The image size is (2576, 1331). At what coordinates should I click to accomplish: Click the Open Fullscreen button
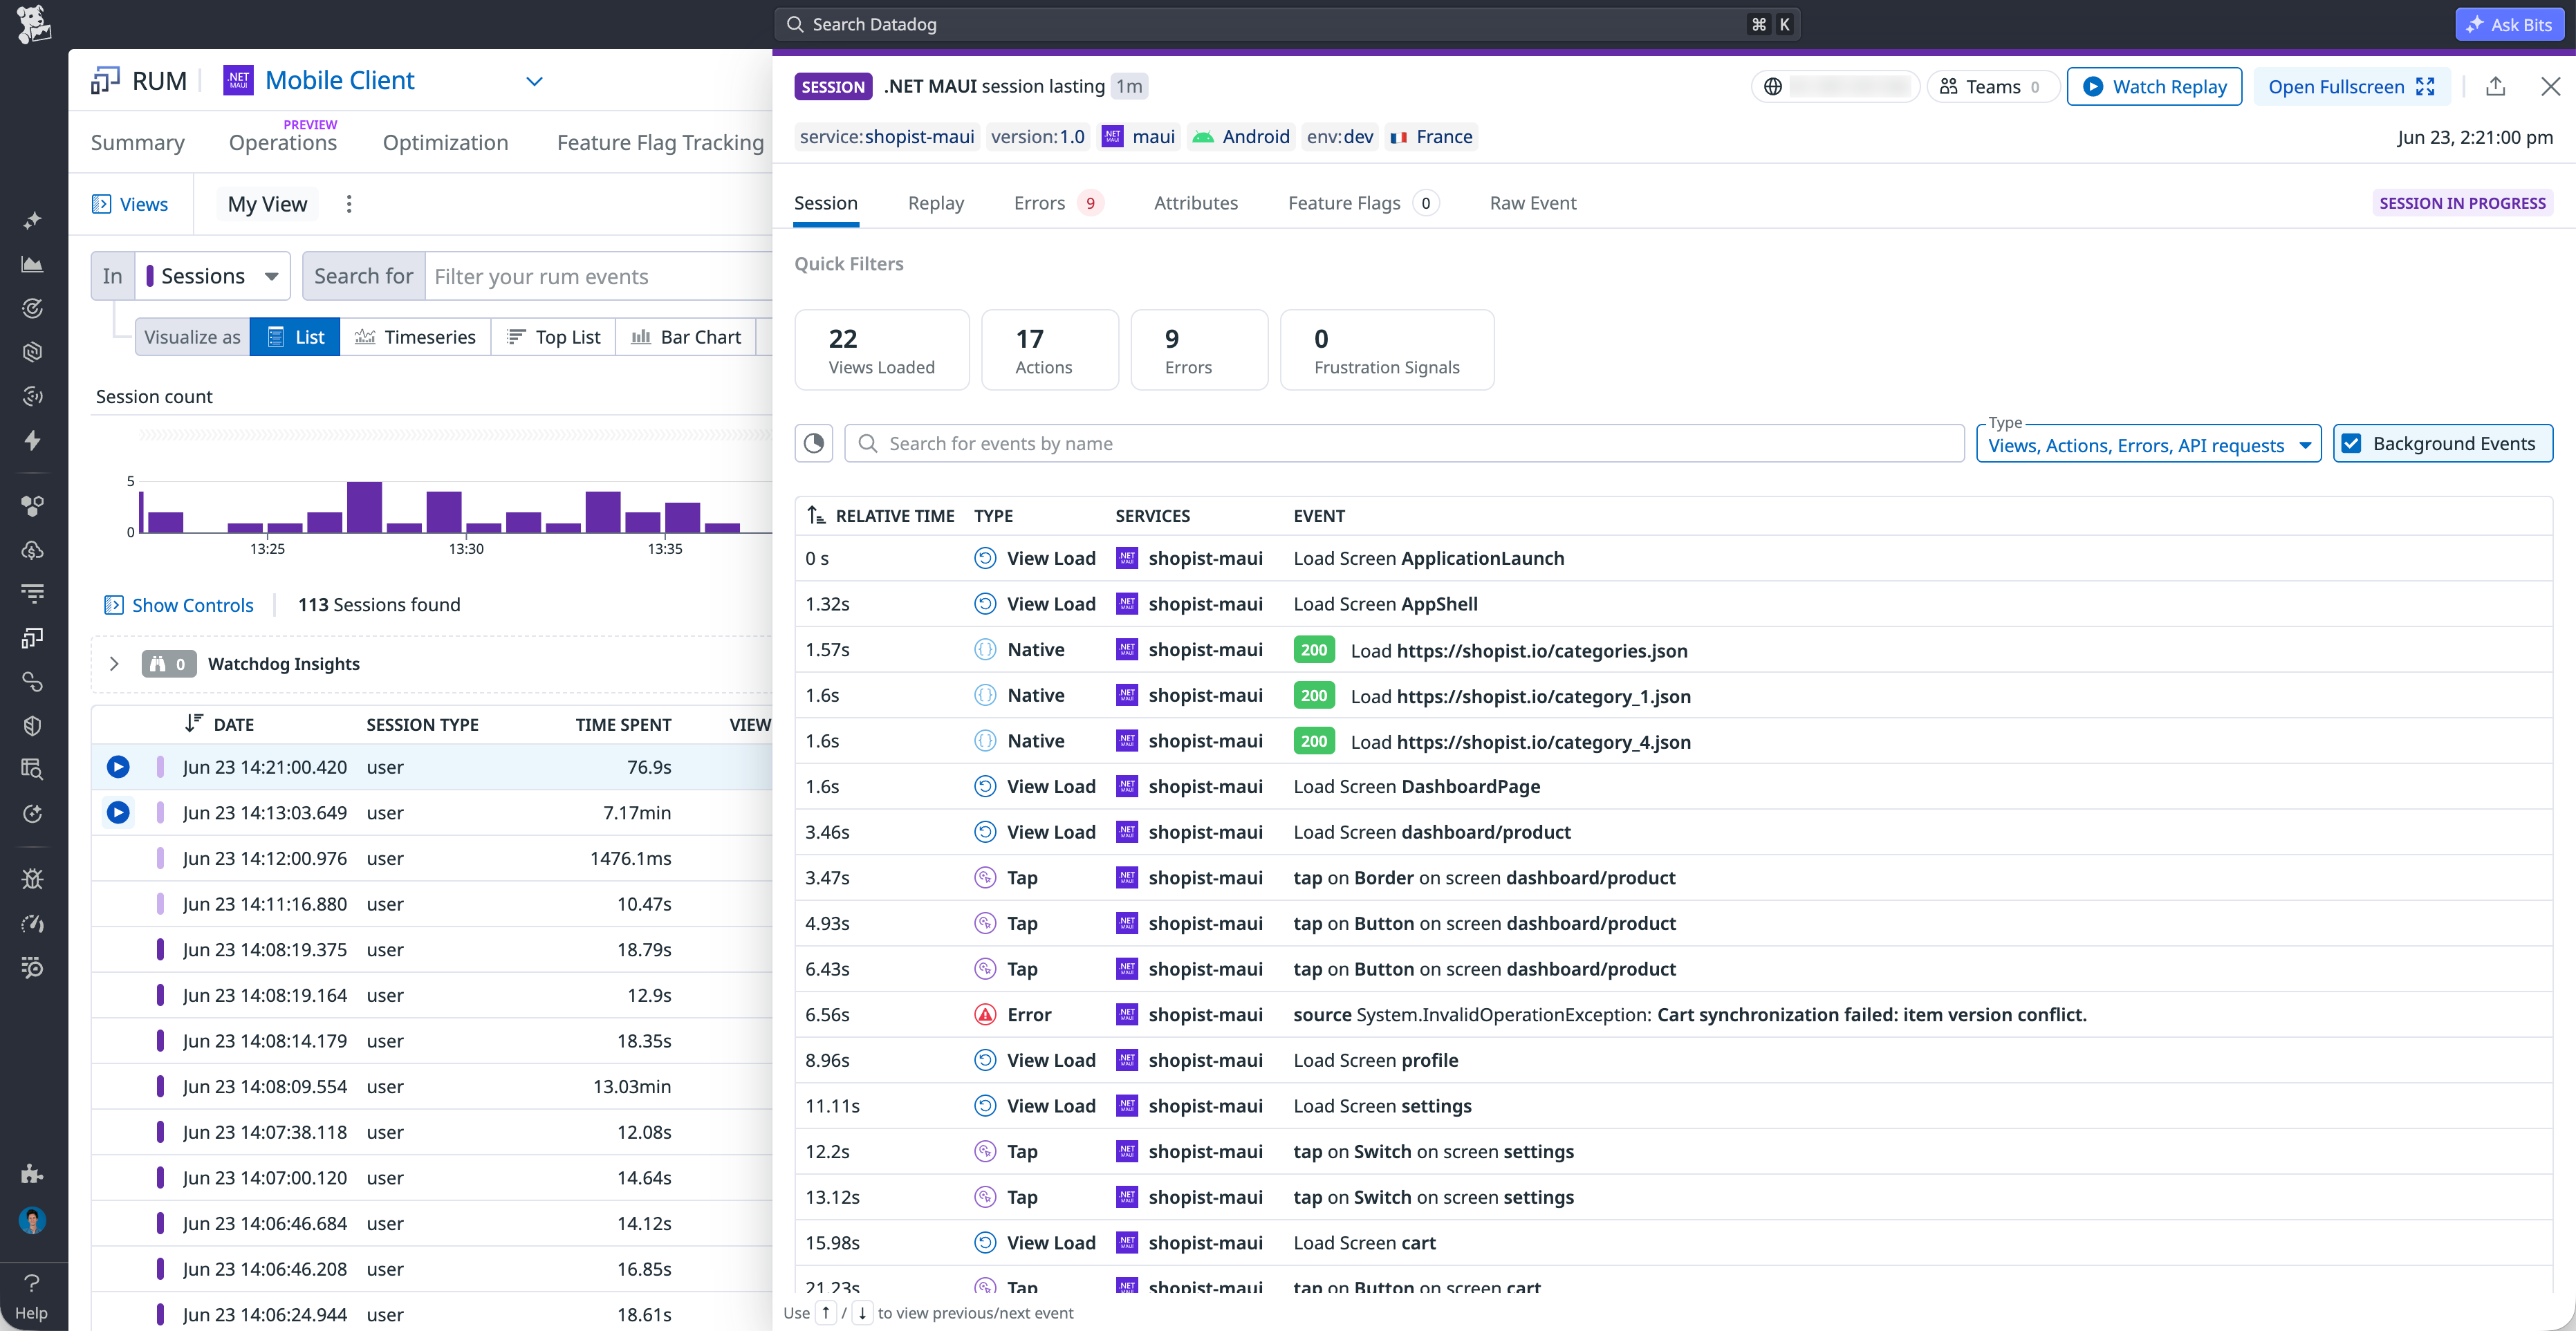(x=2352, y=87)
